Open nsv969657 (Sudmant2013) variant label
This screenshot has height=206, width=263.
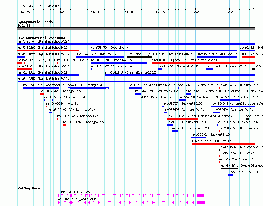(x=182, y=103)
